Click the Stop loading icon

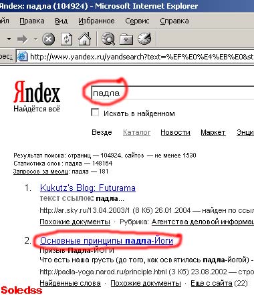click(48, 39)
